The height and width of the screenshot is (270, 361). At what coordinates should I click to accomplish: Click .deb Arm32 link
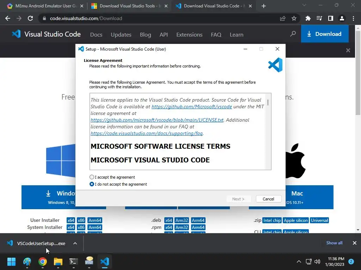coord(182,220)
